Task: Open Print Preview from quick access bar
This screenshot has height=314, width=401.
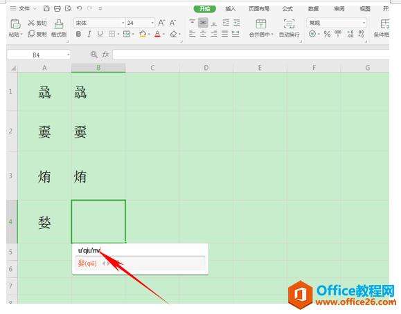Action: point(68,8)
